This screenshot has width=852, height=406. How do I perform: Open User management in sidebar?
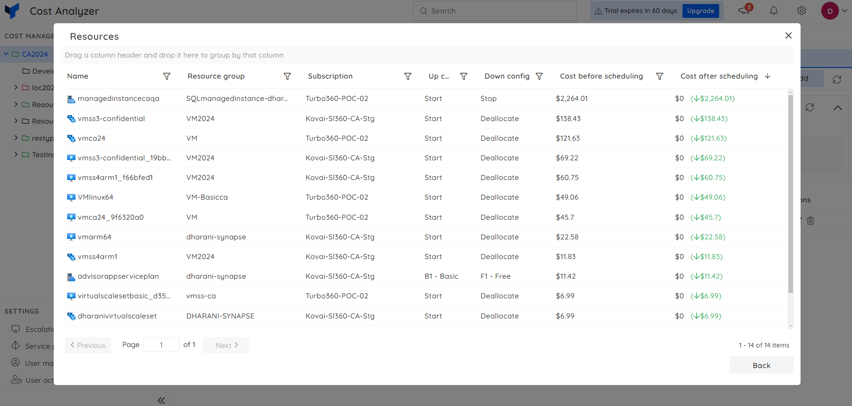pyautogui.click(x=32, y=363)
